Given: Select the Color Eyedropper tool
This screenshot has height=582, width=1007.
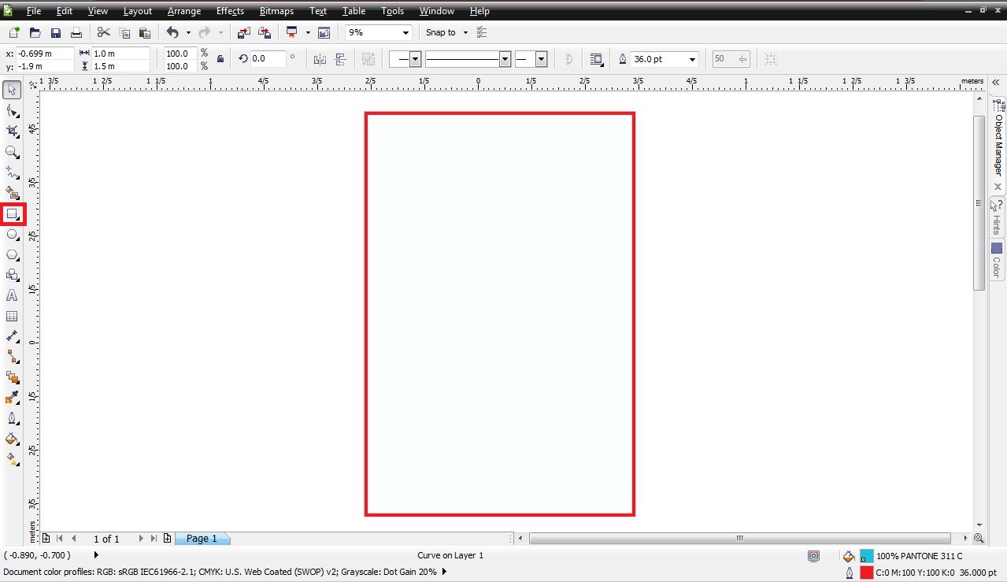Looking at the screenshot, I should (12, 398).
